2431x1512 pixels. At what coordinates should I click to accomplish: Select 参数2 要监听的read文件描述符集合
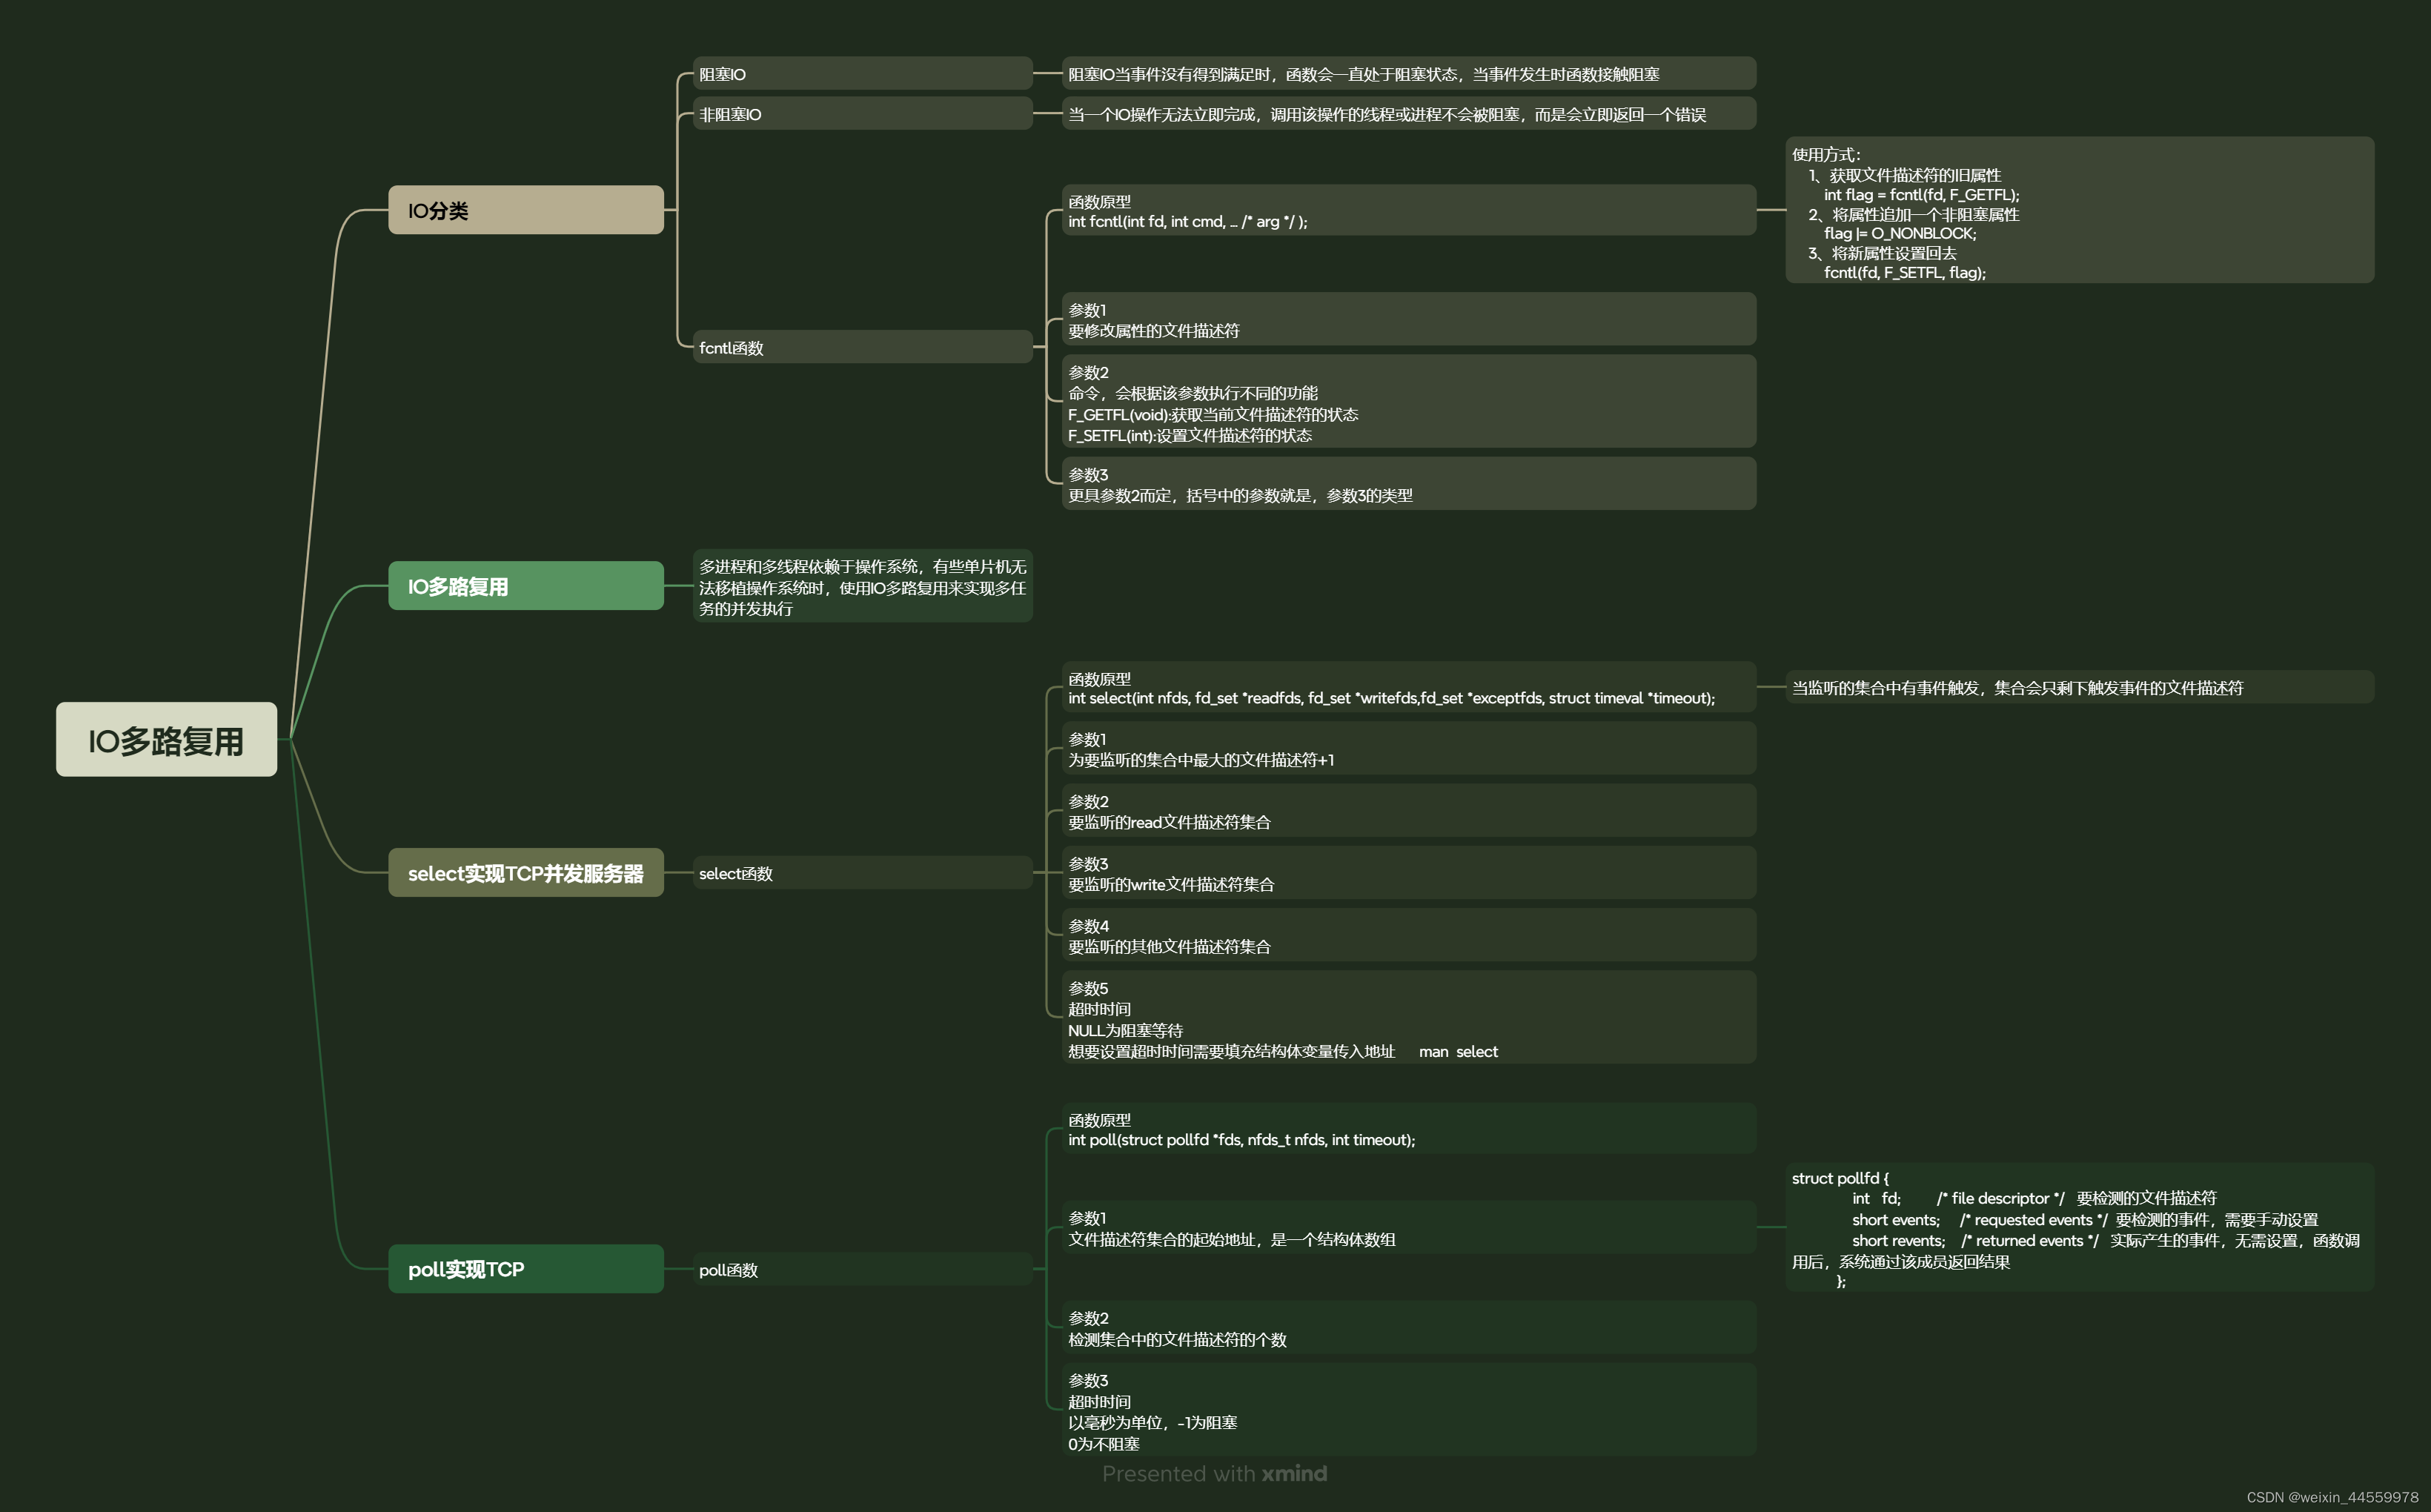coord(1409,811)
